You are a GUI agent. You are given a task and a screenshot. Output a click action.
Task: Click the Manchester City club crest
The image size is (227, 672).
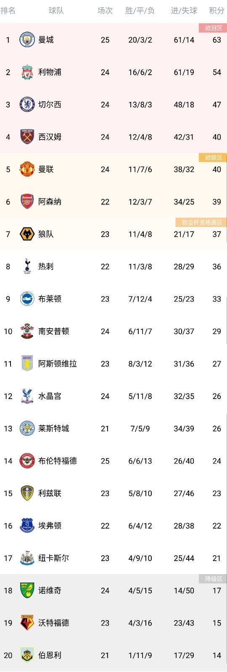(27, 40)
